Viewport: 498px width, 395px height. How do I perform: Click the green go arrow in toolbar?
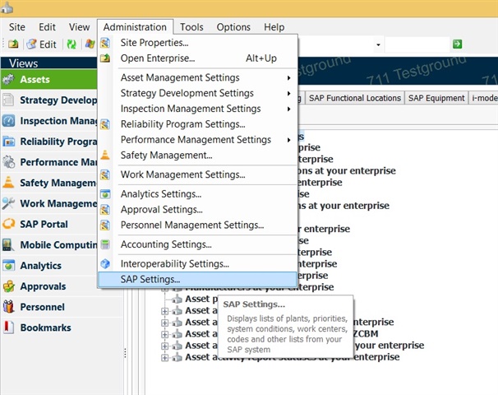tap(457, 44)
